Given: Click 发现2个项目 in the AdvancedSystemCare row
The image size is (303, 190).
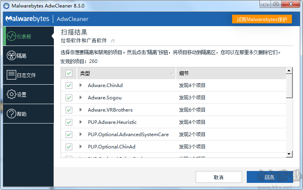Looking at the screenshot, I should 192,135.
